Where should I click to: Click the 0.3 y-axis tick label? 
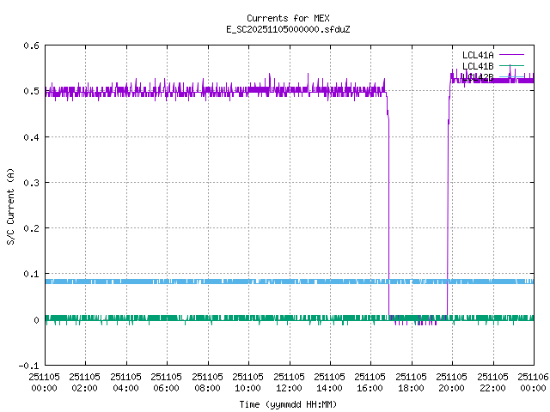click(29, 183)
